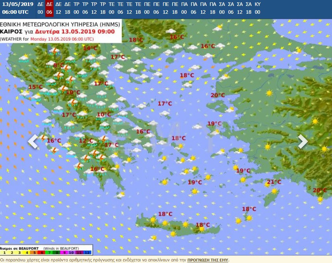Image resolution: width=332 pixels, height=263 pixels.
Task: Click the 13/05/2019 06:00 UTC header
Action: [18, 8]
